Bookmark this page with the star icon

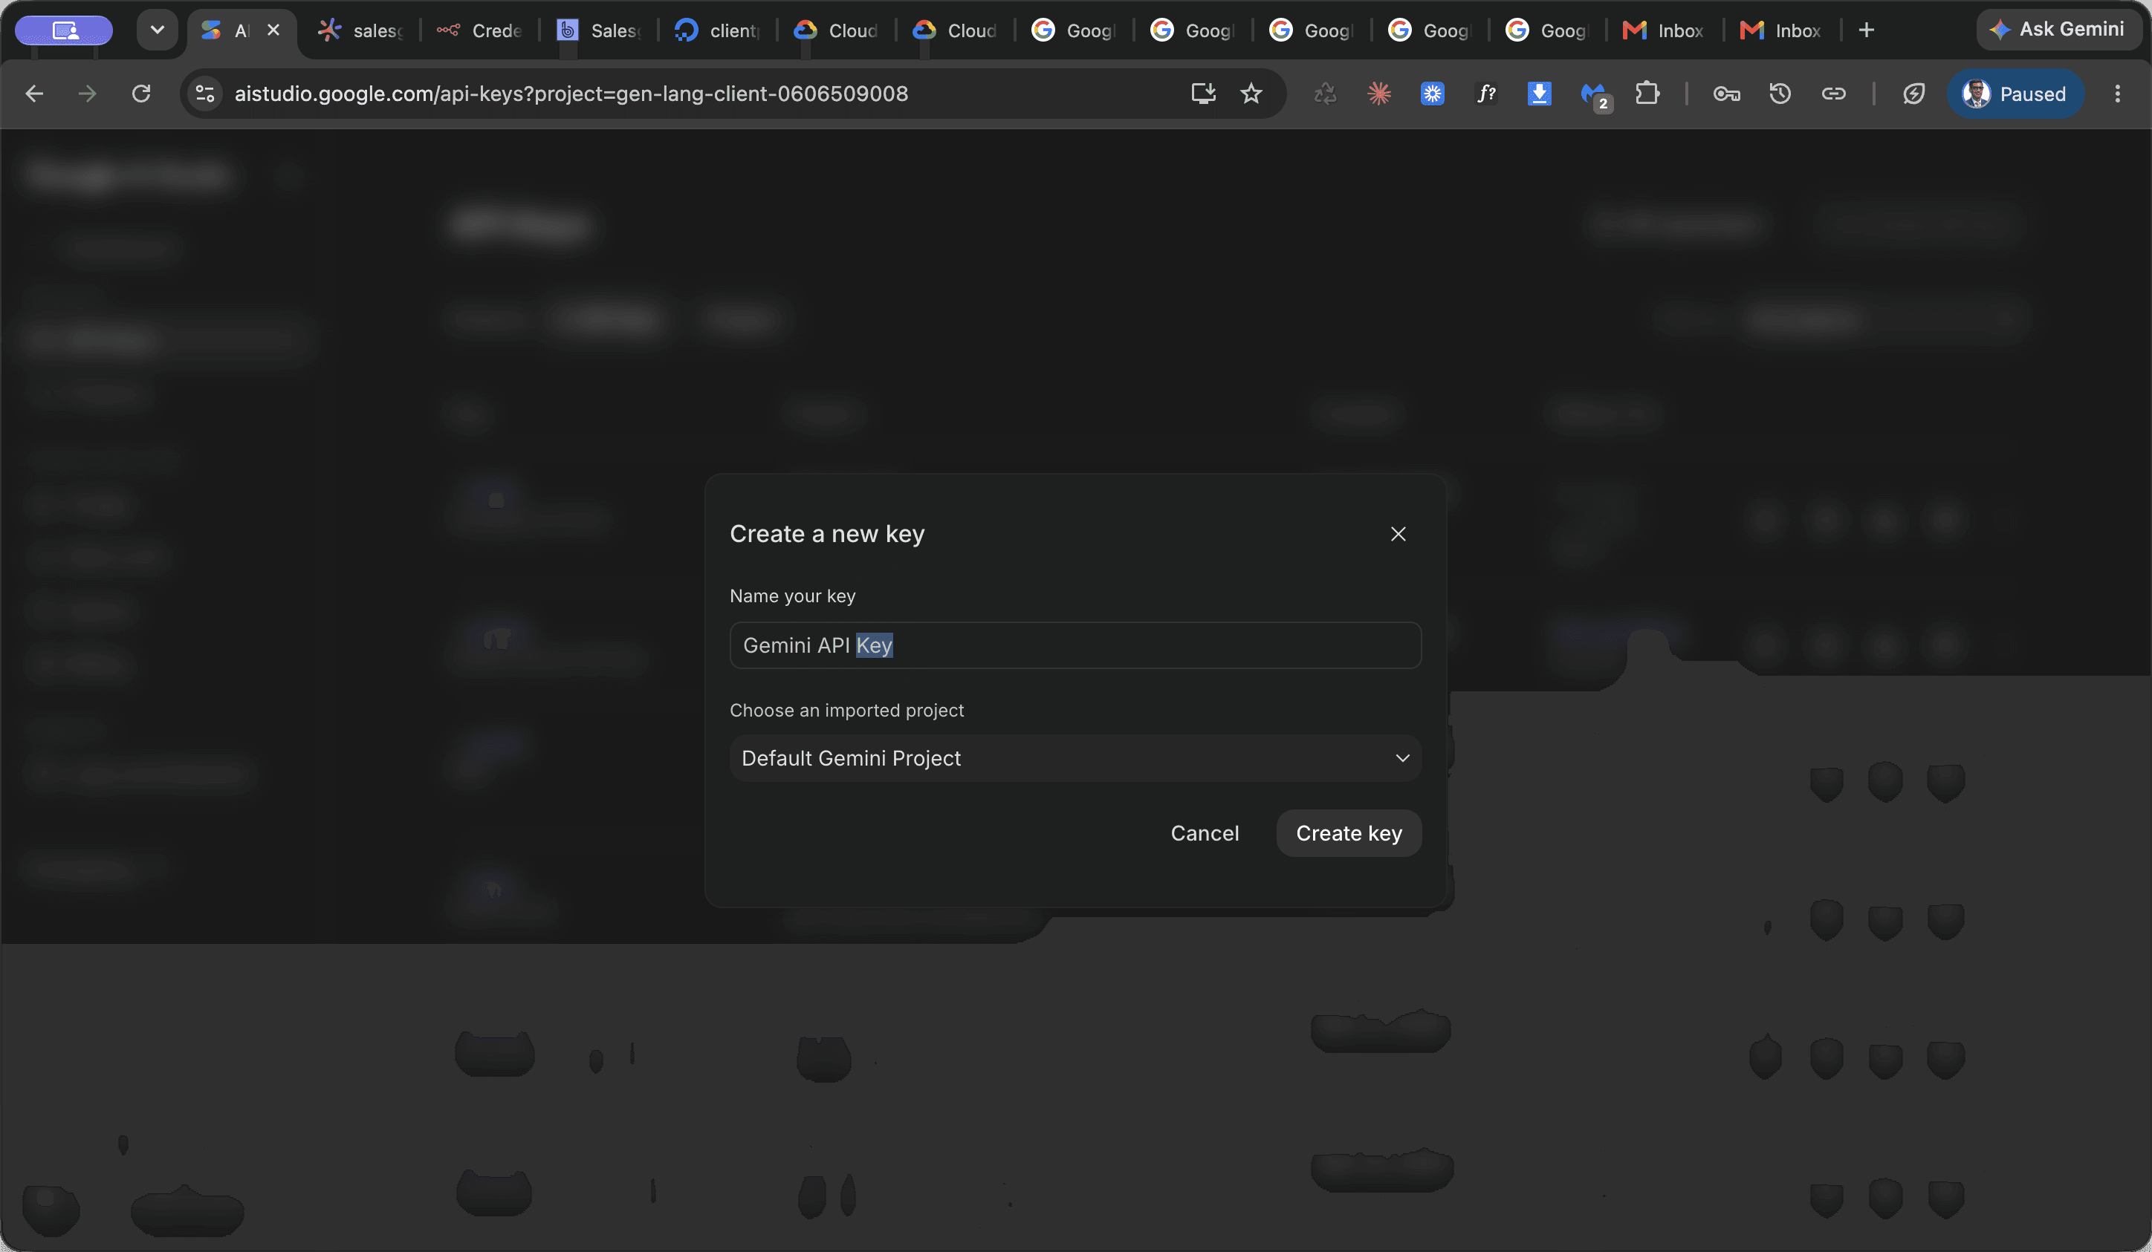(1251, 94)
